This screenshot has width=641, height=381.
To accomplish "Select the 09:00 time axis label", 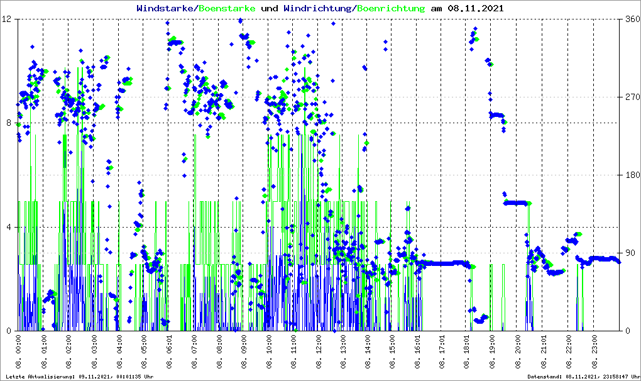I will tap(243, 352).
